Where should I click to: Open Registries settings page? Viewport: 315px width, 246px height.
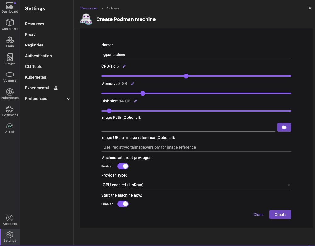coord(34,45)
